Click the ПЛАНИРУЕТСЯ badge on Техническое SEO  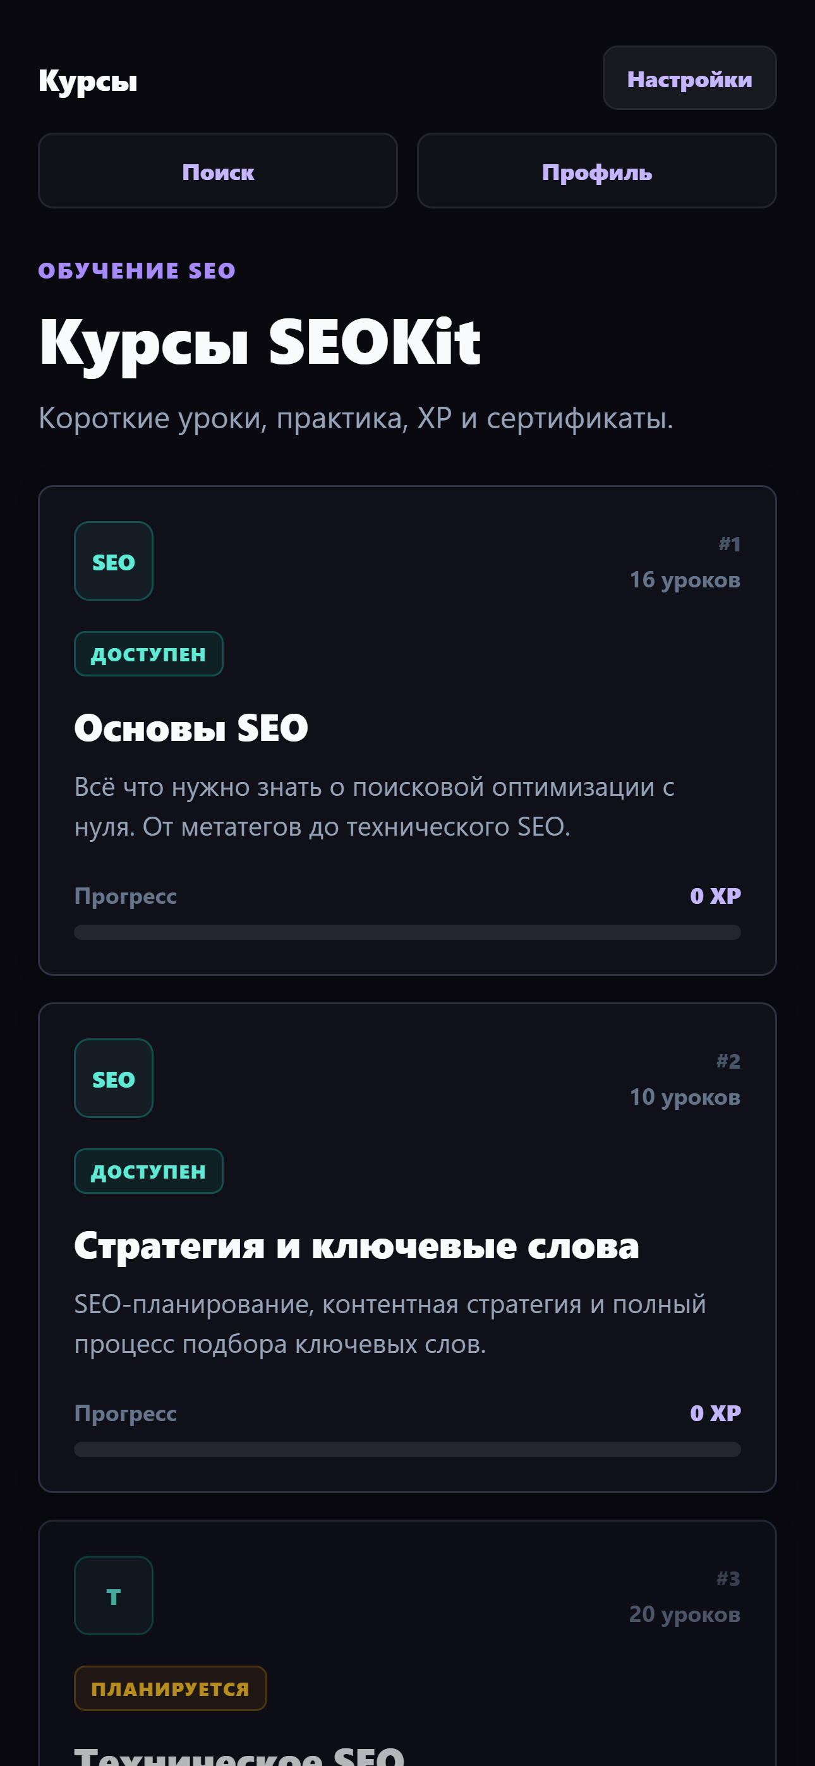(x=169, y=1688)
